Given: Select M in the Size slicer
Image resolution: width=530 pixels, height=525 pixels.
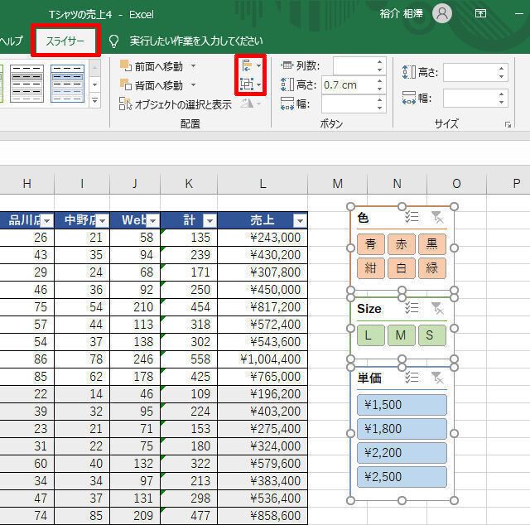Looking at the screenshot, I should point(402,335).
